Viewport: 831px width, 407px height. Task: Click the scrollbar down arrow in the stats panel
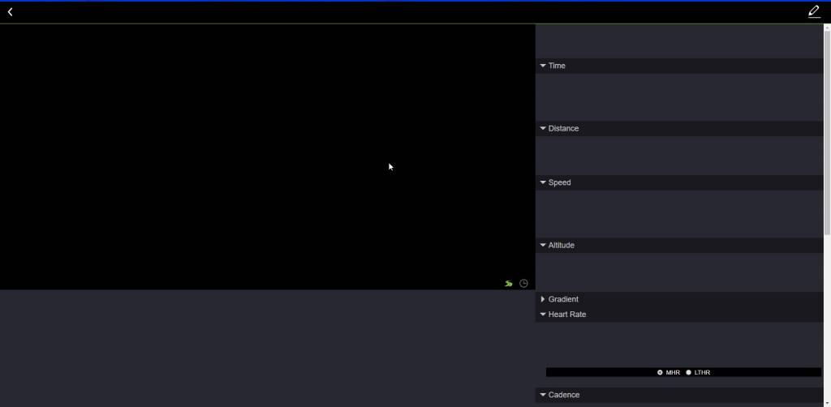pos(827,403)
